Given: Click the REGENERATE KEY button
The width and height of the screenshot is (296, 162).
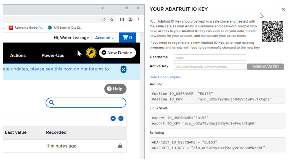Looking at the screenshot, I should pyautogui.click(x=265, y=67).
